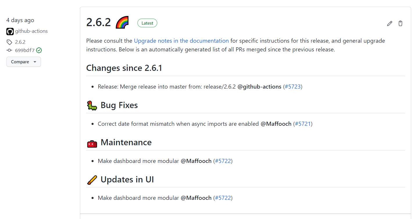The image size is (417, 219).
Task: Click the rainbow emoji next to 2.6.2 title
Action: (122, 22)
